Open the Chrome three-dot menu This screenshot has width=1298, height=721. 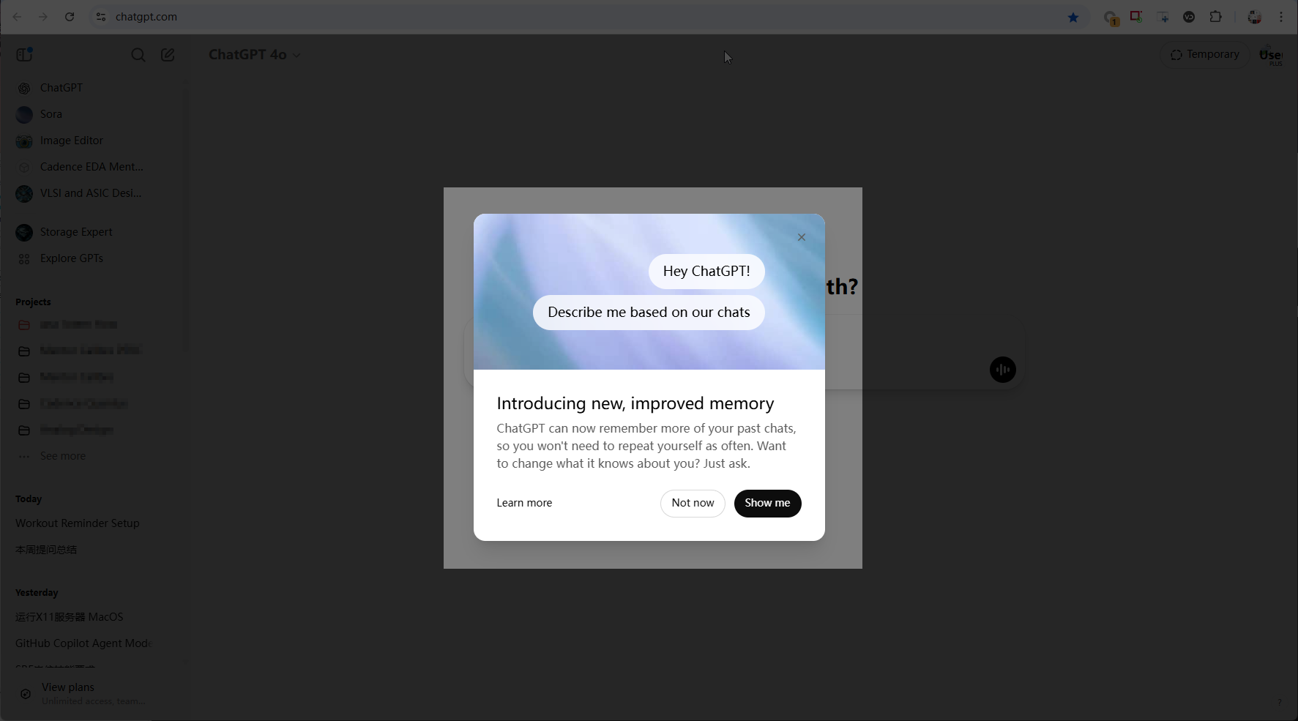[1281, 17]
